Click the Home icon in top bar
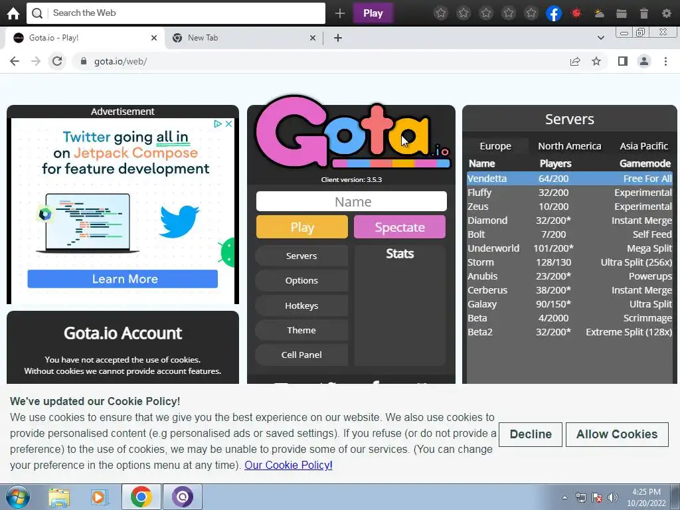Viewport: 680px width, 510px height. 13,13
